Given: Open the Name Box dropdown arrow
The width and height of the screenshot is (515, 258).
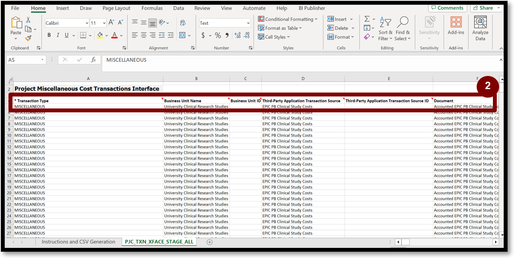Looking at the screenshot, I should (42, 60).
